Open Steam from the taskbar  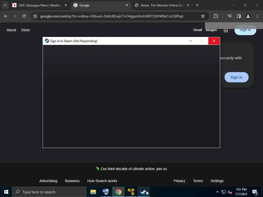tap(143, 192)
